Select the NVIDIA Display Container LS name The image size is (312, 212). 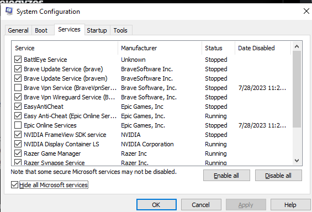(x=61, y=144)
